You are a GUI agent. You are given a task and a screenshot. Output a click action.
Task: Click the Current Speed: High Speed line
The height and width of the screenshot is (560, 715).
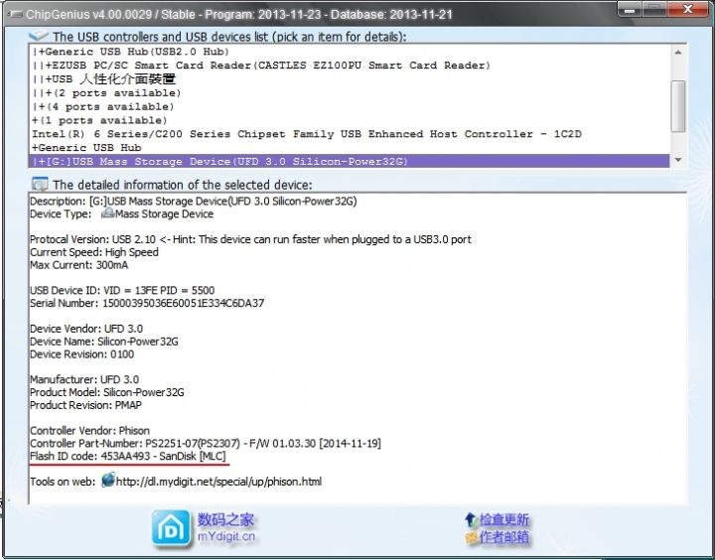coord(94,252)
